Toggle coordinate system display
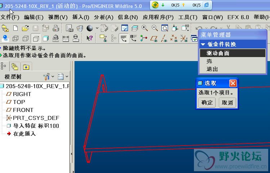 pos(184,38)
